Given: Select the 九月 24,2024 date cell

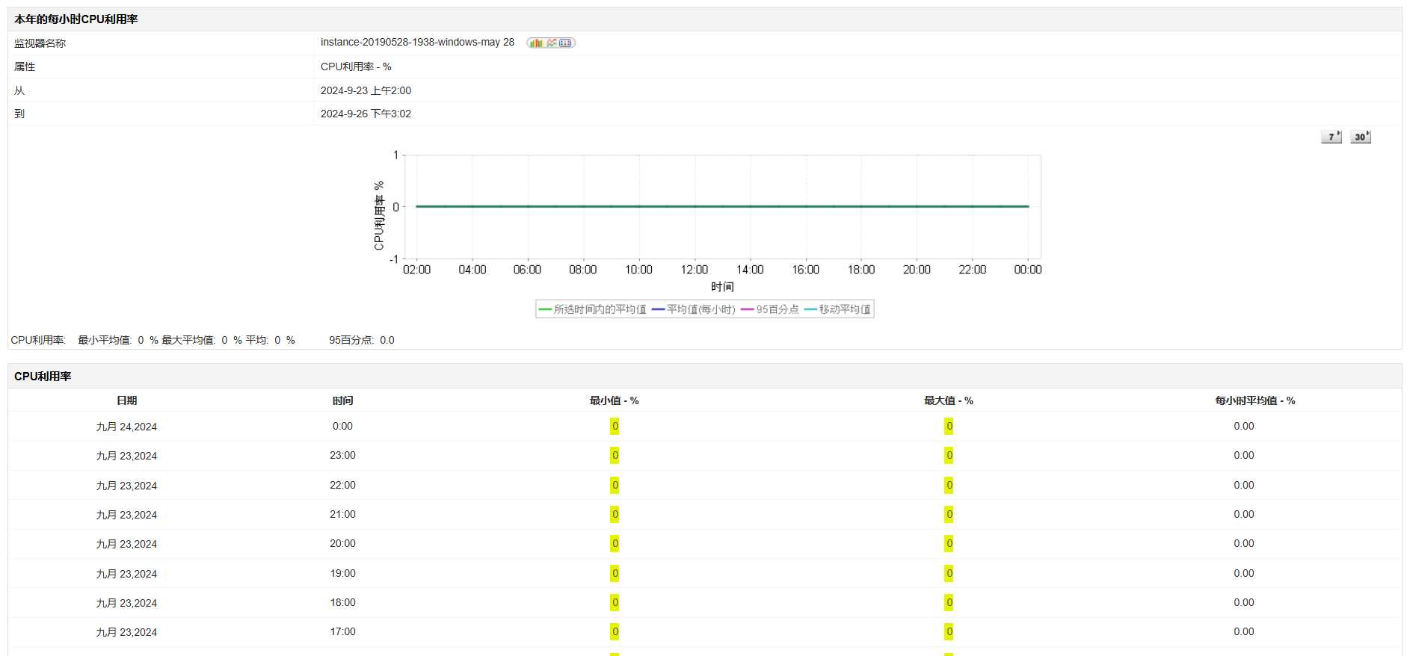Looking at the screenshot, I should coord(126,427).
